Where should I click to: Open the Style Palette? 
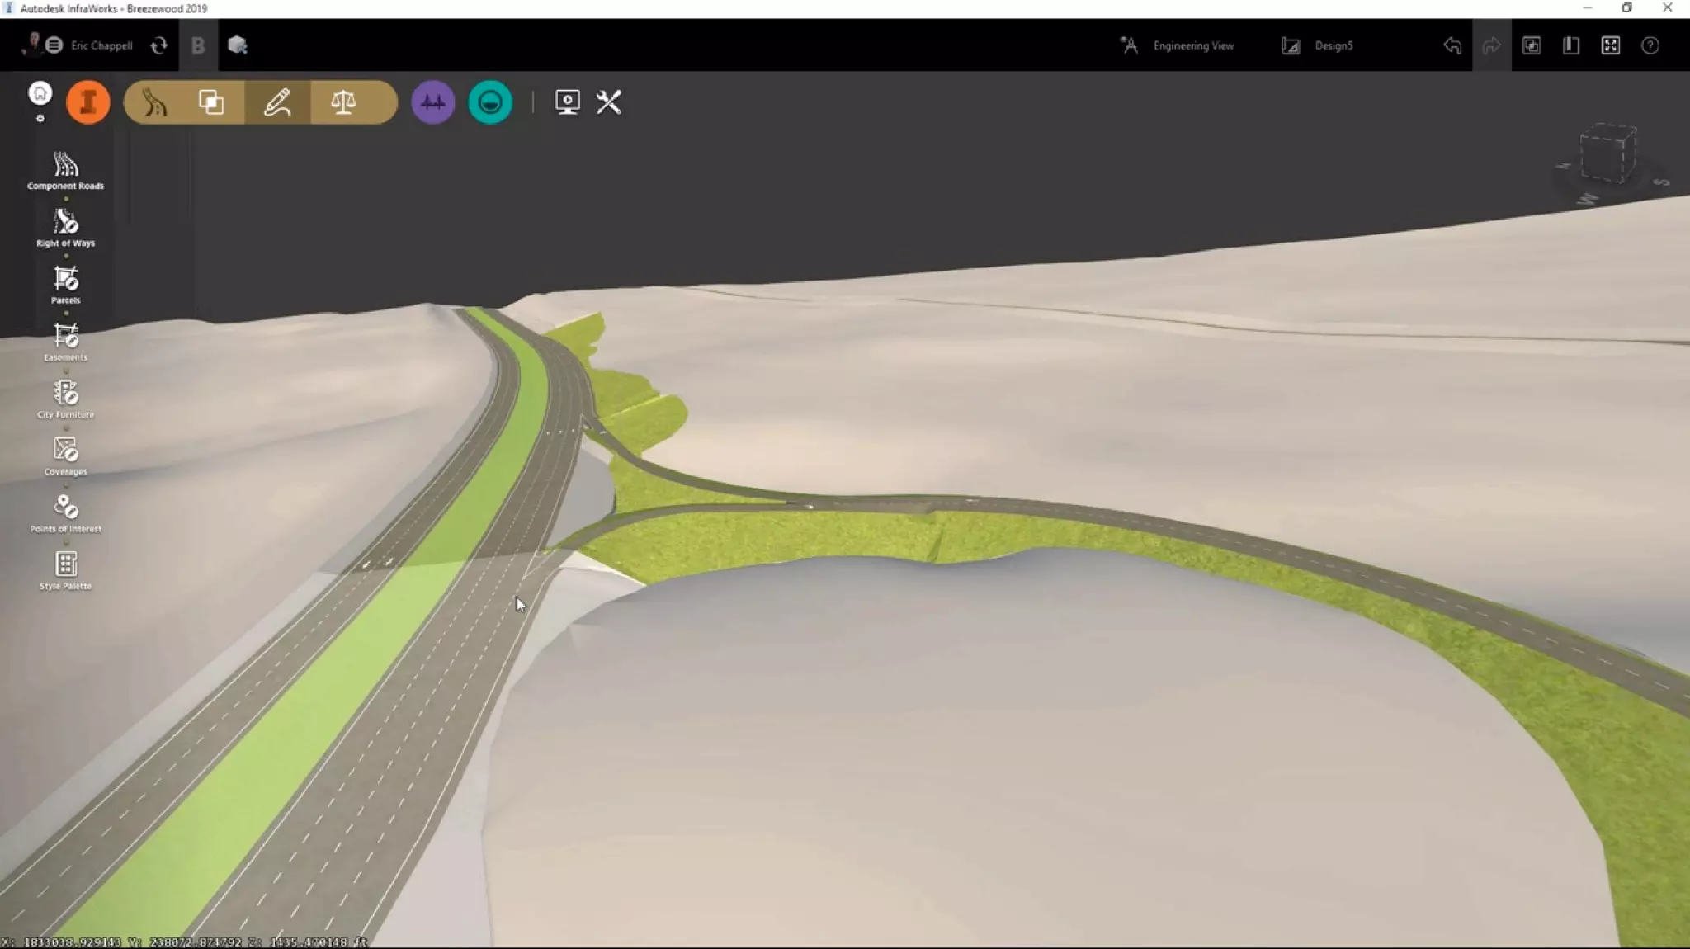(65, 569)
